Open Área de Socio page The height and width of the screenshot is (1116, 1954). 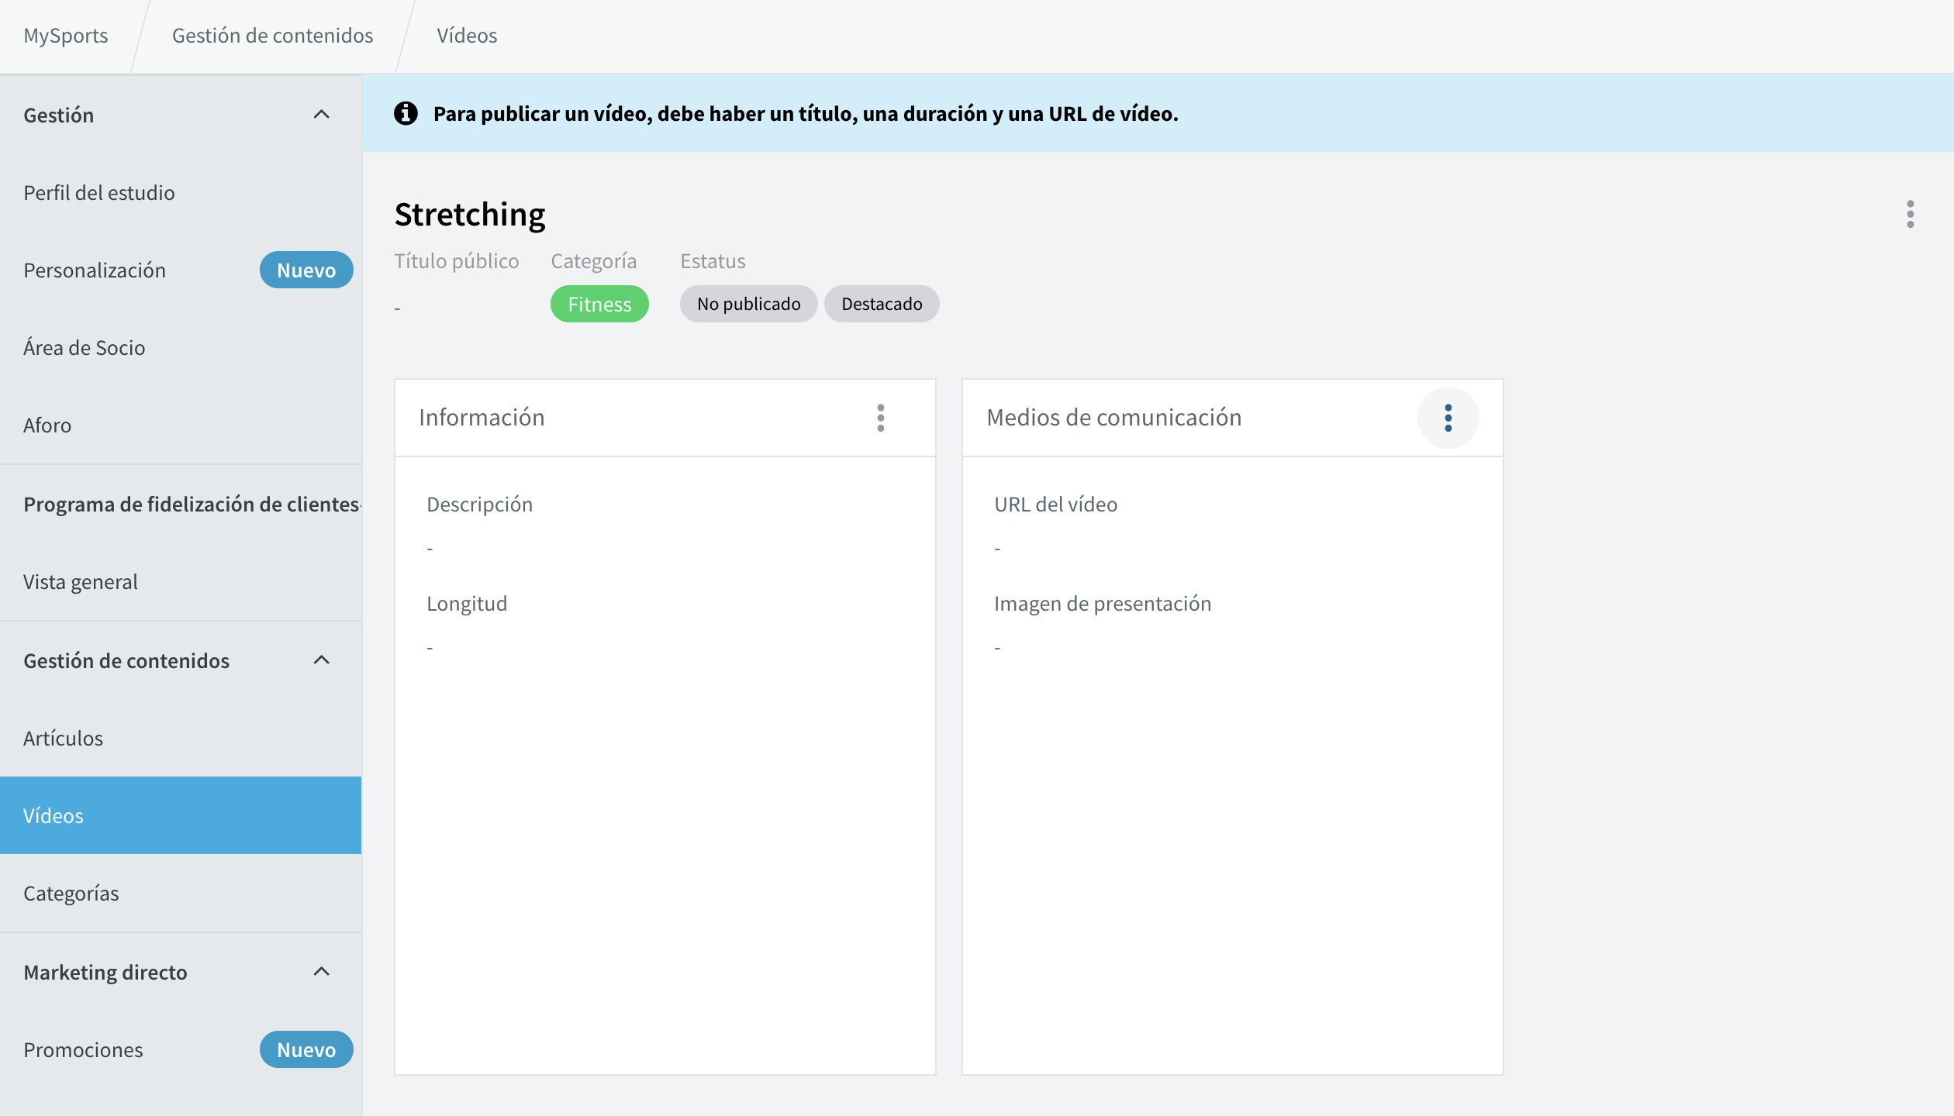(x=181, y=347)
